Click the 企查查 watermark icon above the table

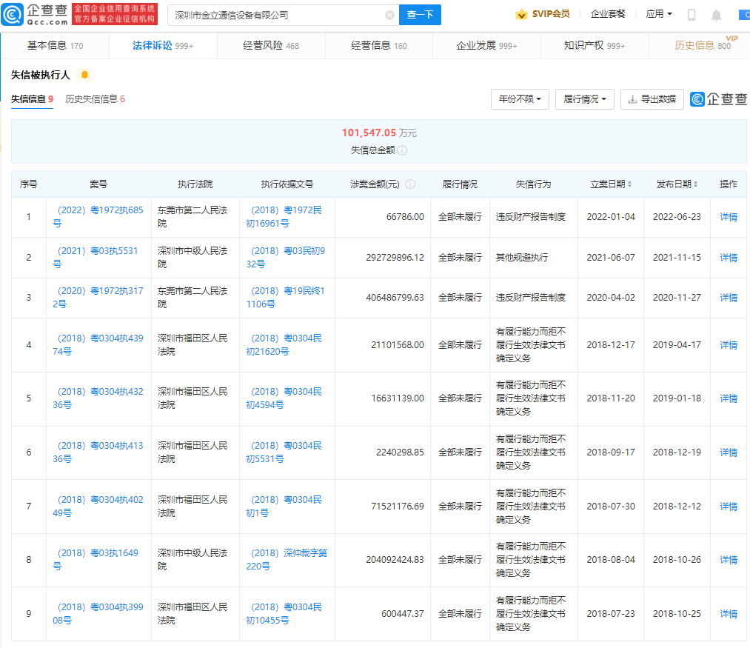point(698,98)
